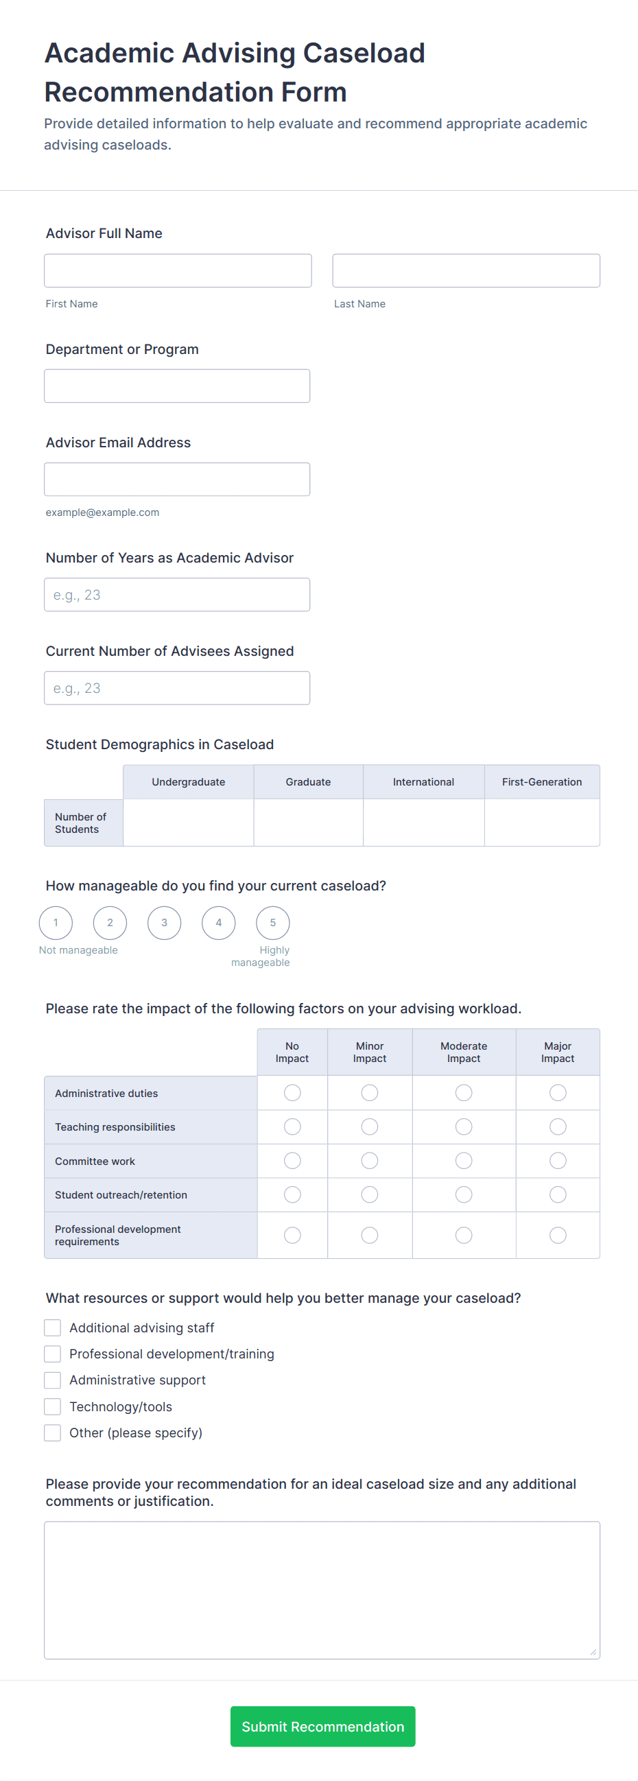Check Additional advising staff option
The image size is (638, 1781).
53,1328
